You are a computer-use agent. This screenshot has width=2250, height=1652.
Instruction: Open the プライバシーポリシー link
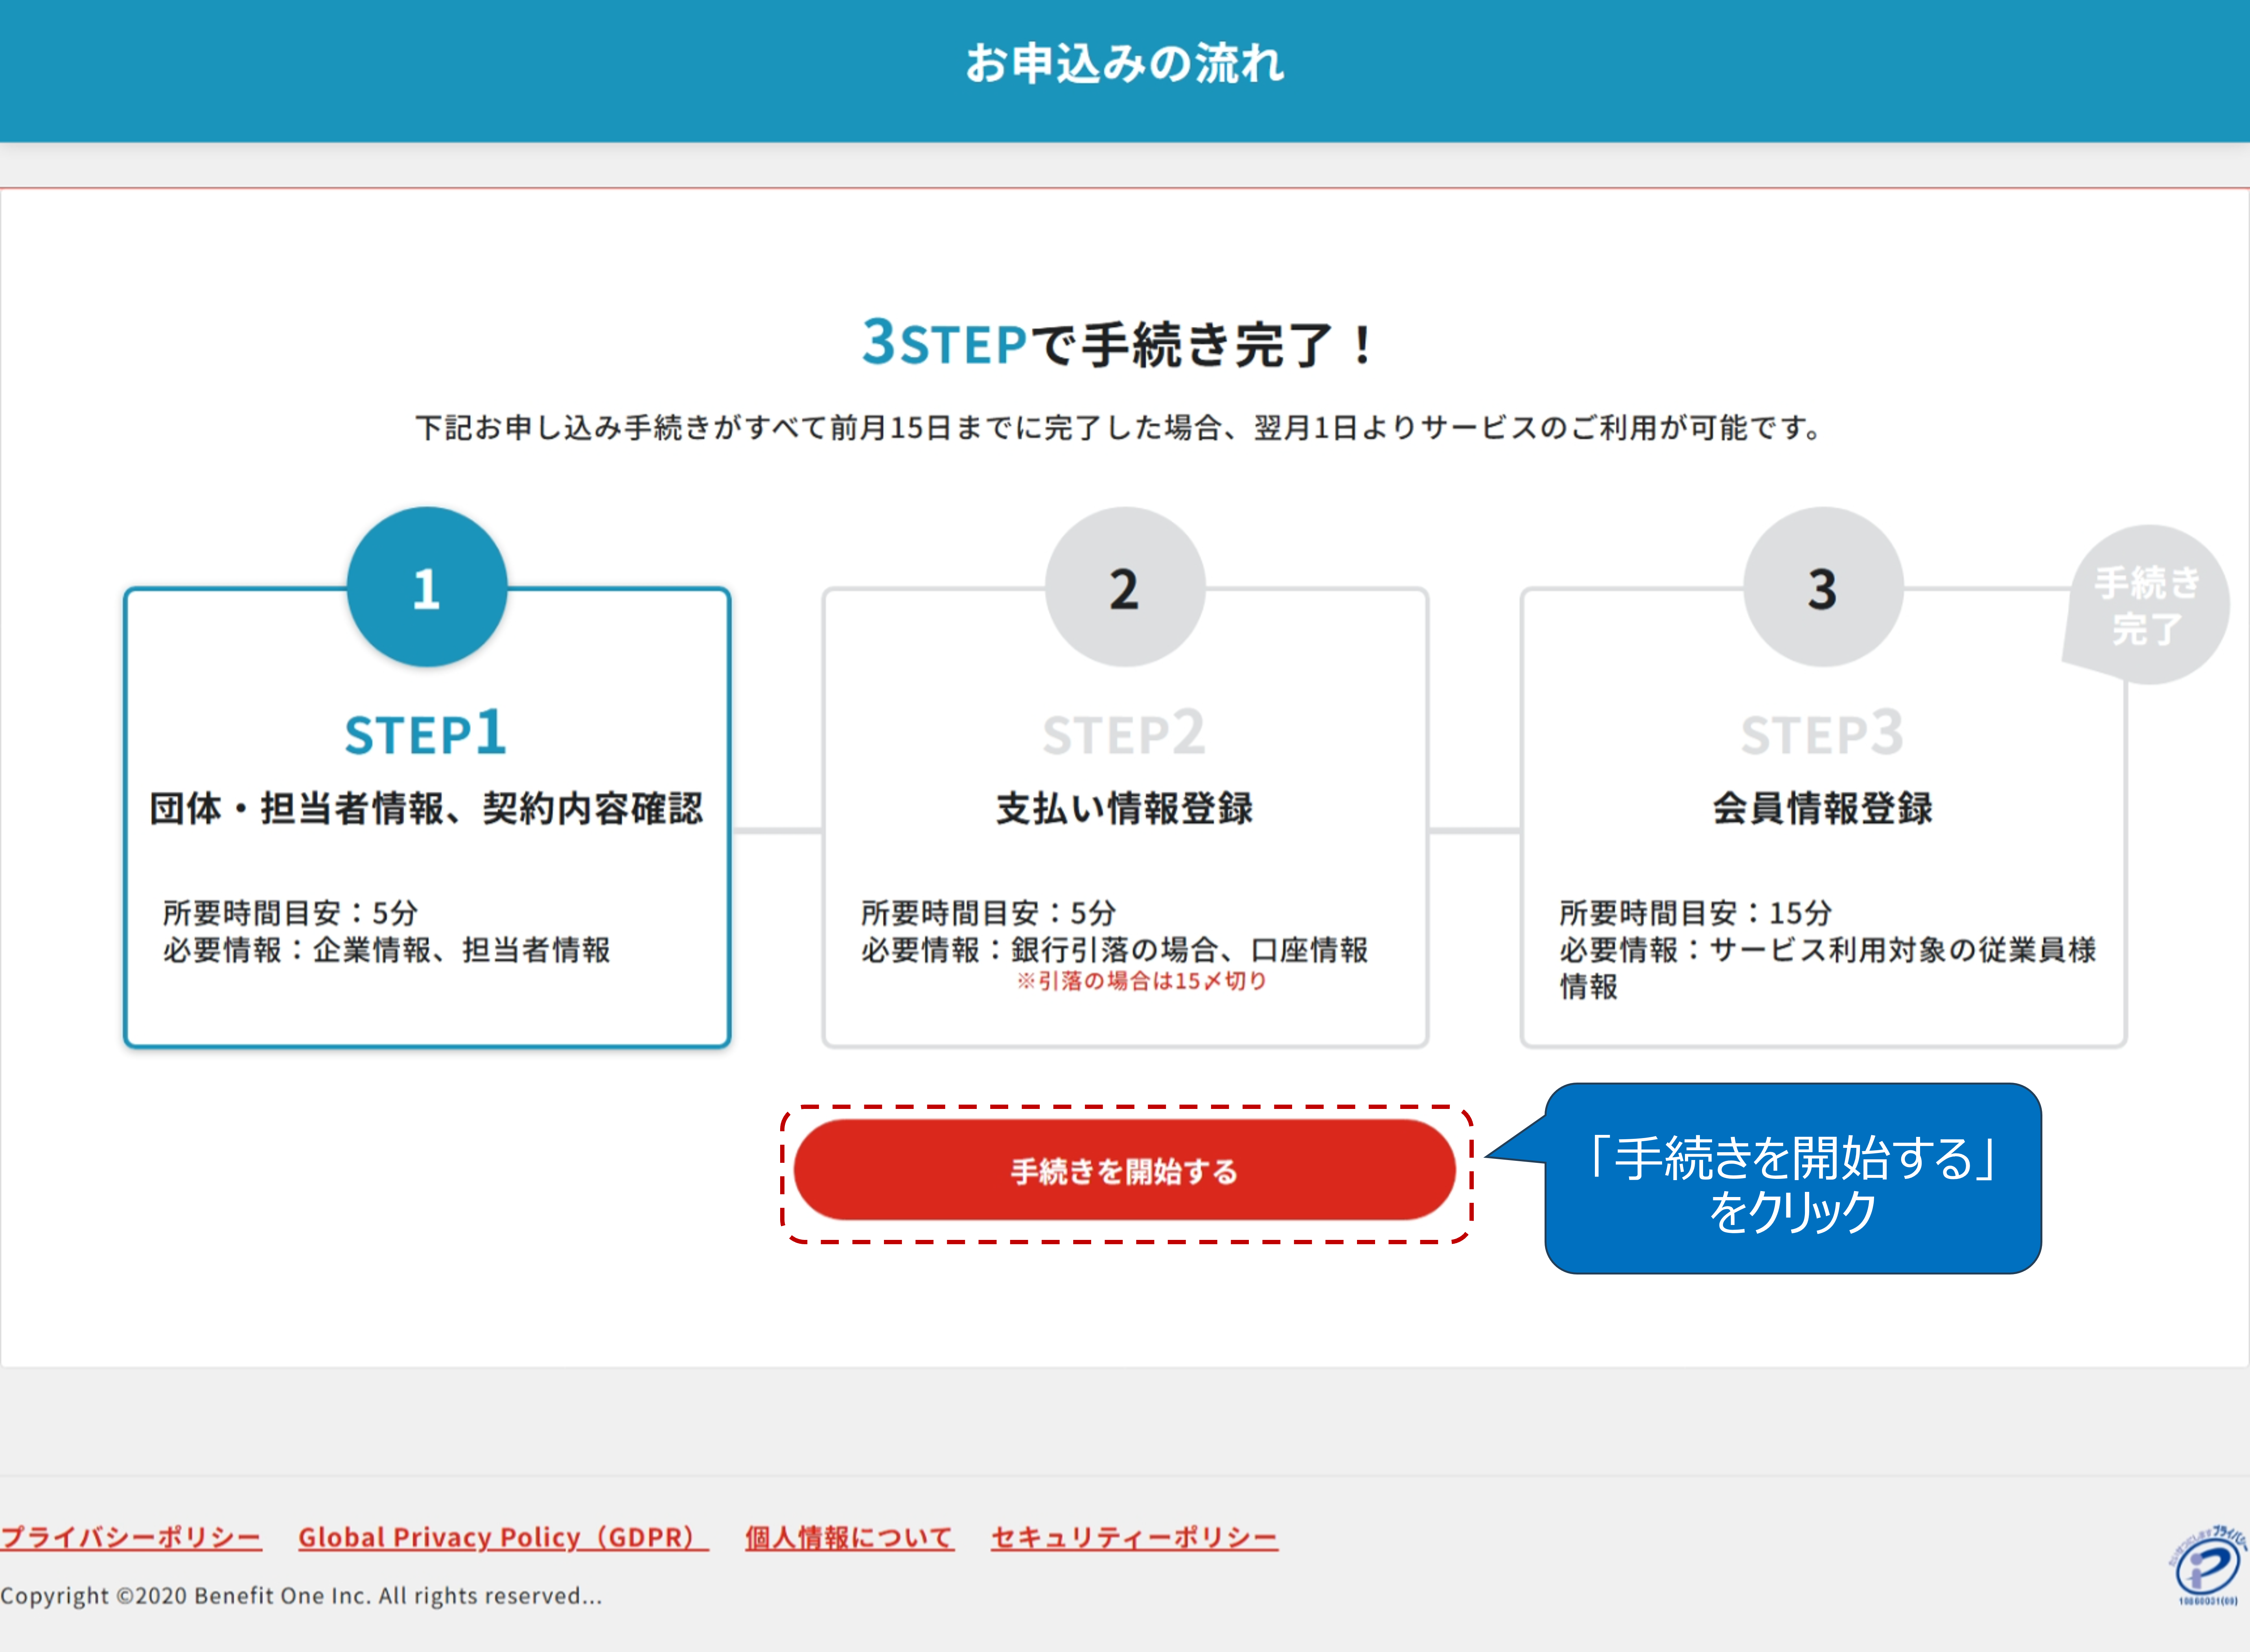(x=131, y=1537)
